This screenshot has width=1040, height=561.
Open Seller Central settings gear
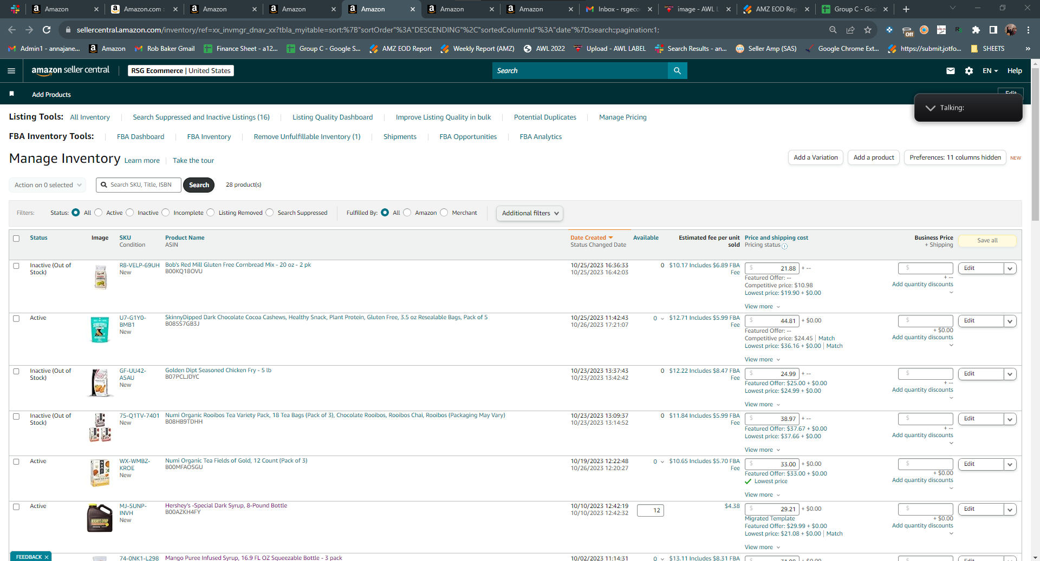969,71
